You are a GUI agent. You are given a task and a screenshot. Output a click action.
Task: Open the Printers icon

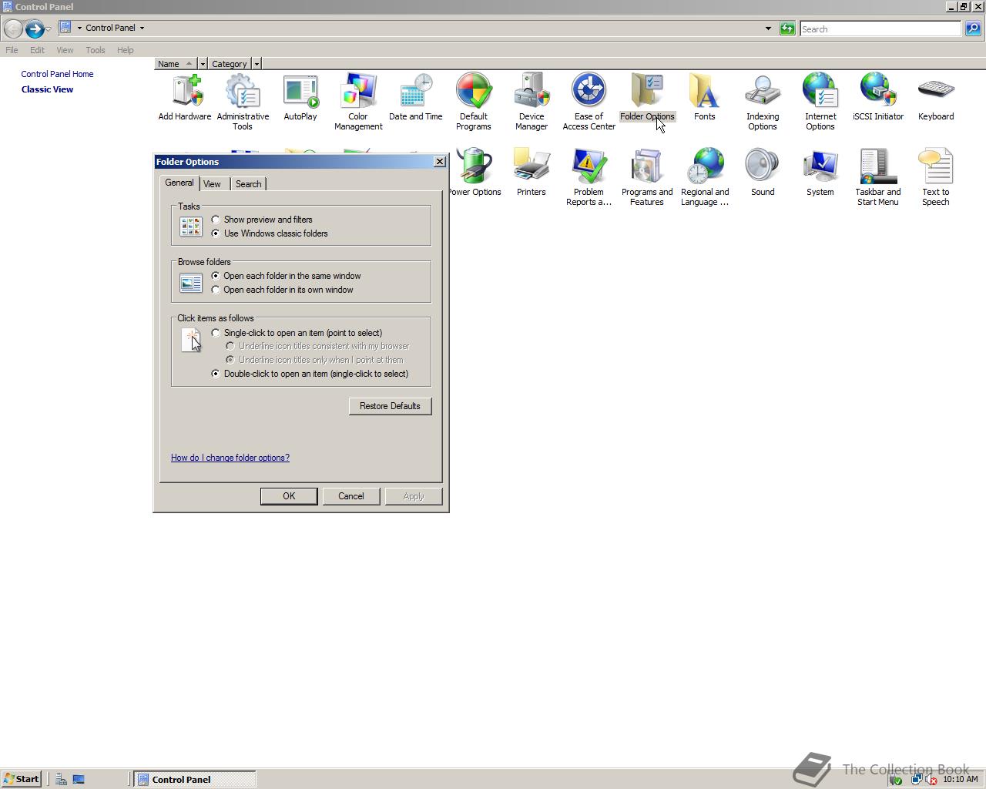(x=532, y=173)
